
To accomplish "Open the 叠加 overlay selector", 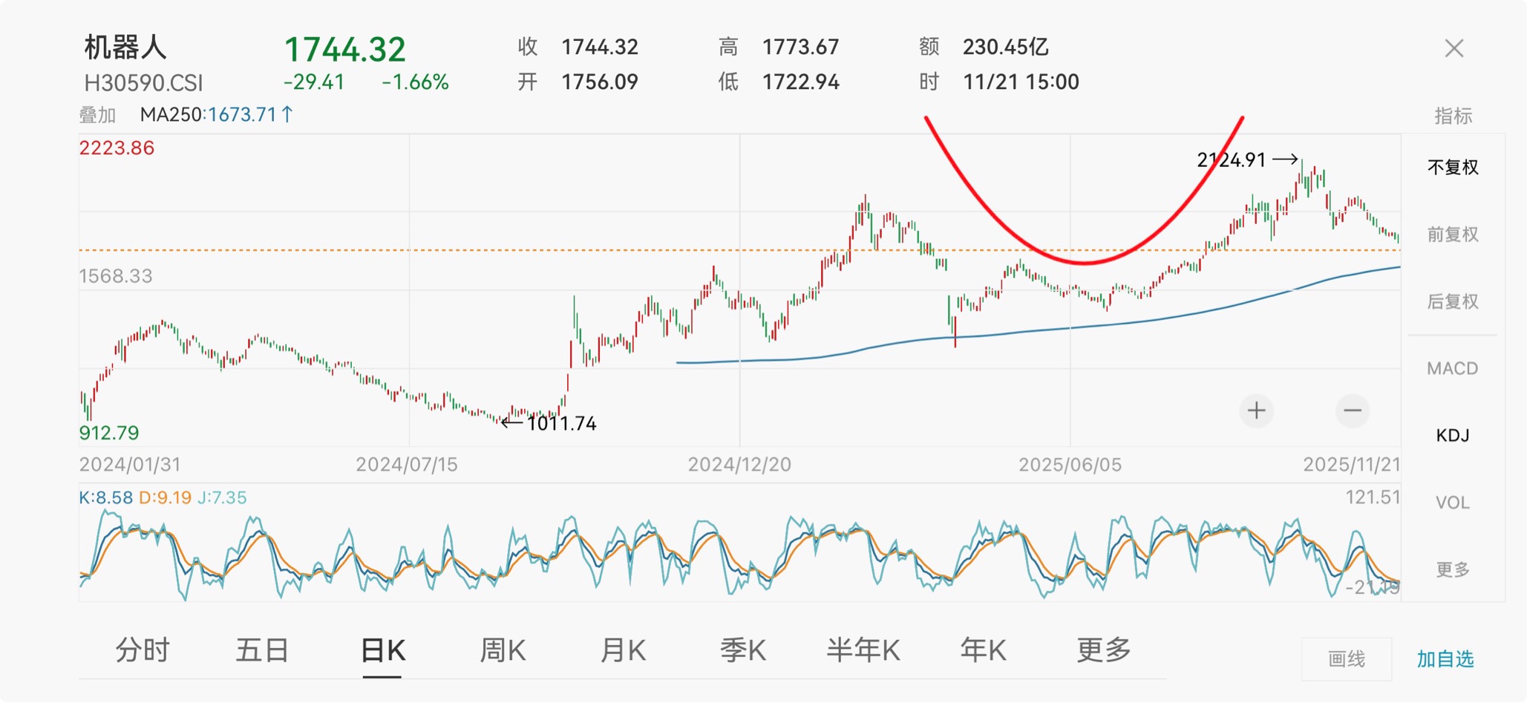I will (98, 115).
